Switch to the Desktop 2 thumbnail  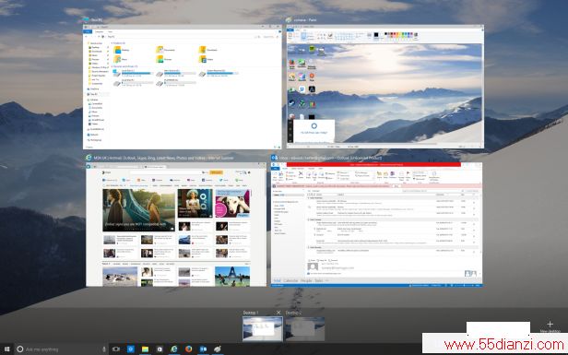[305, 328]
